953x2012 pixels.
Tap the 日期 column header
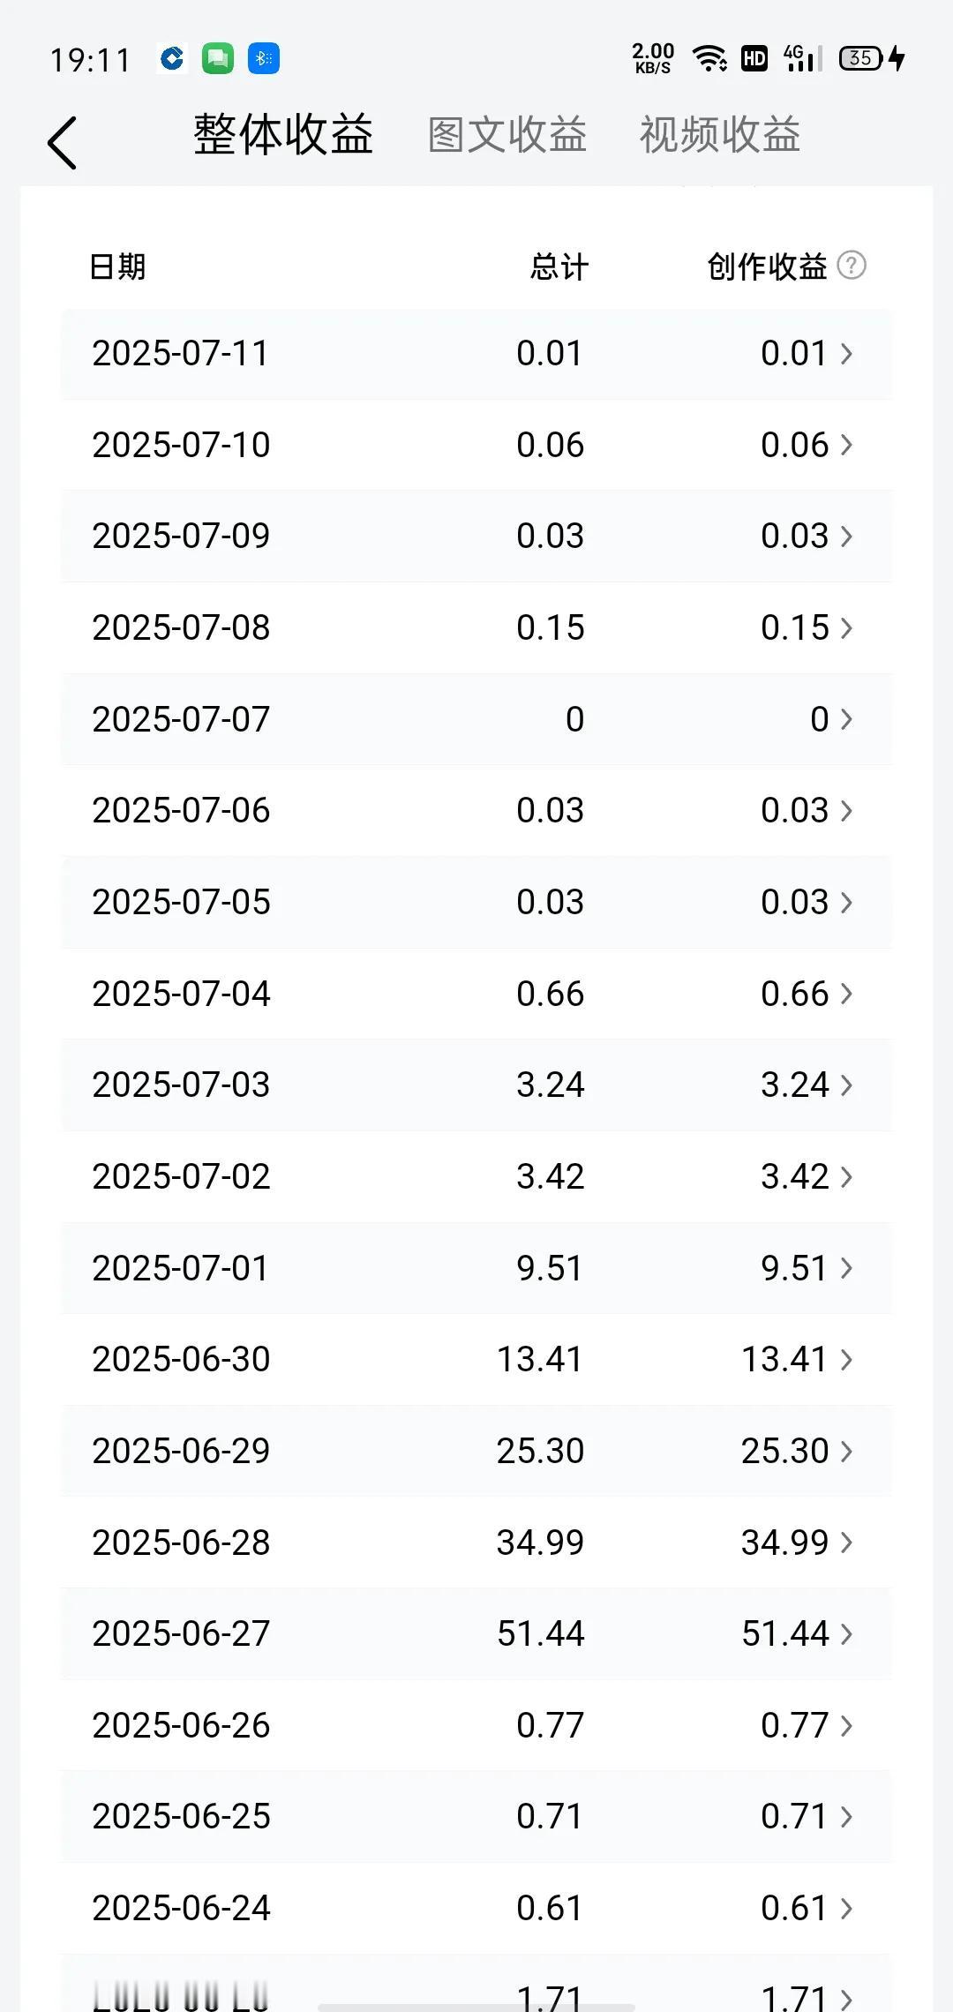pos(117,267)
